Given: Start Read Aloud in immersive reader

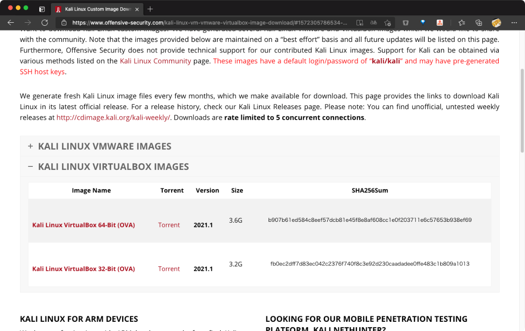Looking at the screenshot, I should 360,23.
